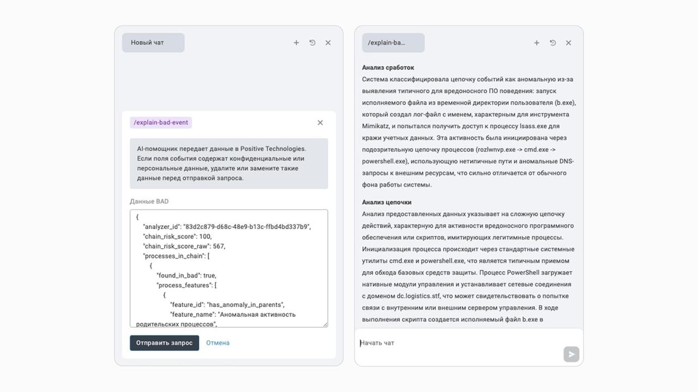Dismiss the /explain-bad-event form
Image resolution: width=698 pixels, height=392 pixels.
320,122
